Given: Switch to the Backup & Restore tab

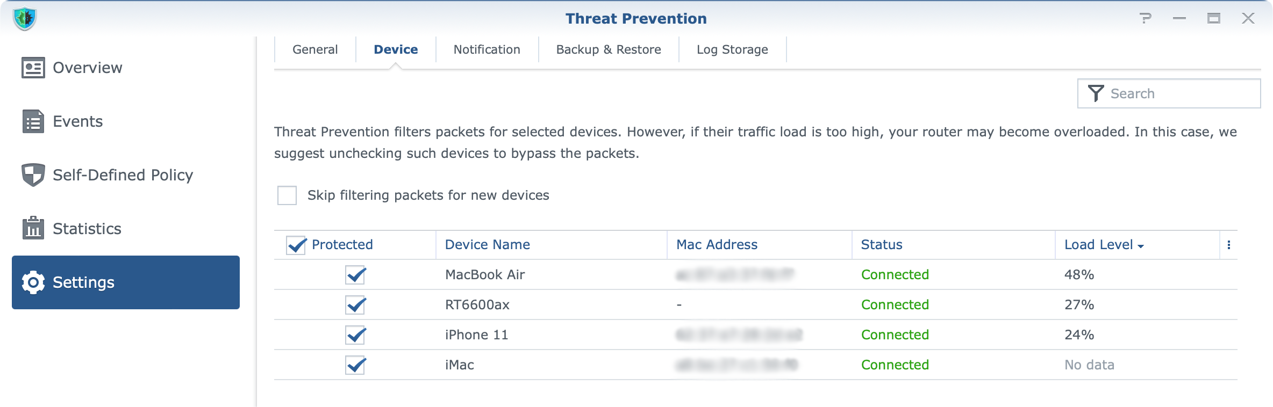Looking at the screenshot, I should (x=609, y=49).
